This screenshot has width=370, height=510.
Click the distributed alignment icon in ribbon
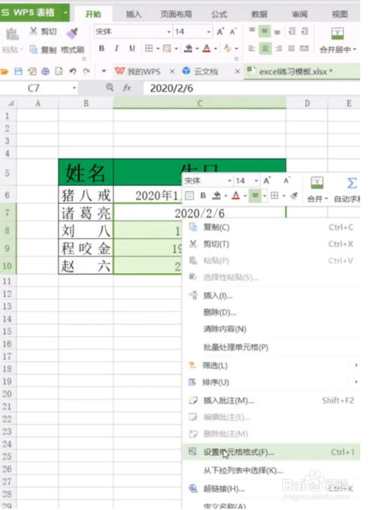click(304, 49)
